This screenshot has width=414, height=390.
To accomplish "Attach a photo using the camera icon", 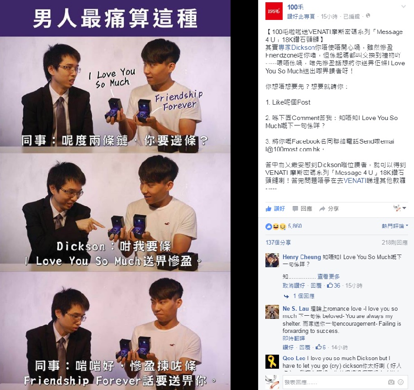I will [x=391, y=382].
